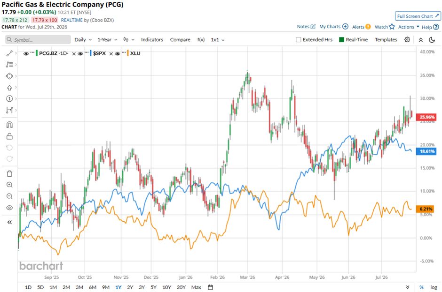This screenshot has height=292, width=442.
Task: Click the zoom out magnifier icon
Action: click(x=9, y=196)
